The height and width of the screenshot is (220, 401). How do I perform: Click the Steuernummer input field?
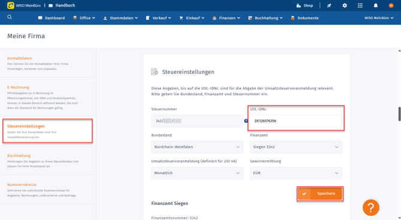point(197,121)
